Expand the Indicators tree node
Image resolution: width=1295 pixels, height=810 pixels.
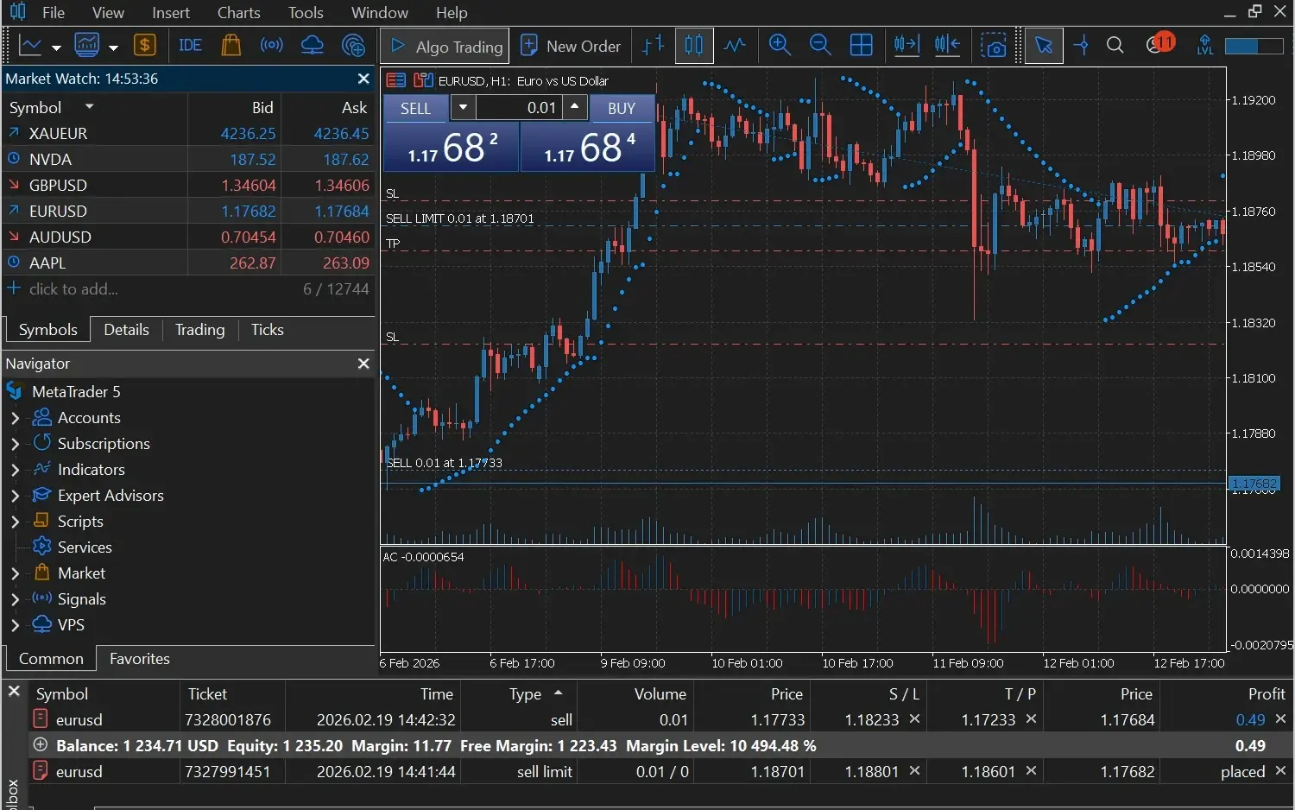[x=15, y=470]
